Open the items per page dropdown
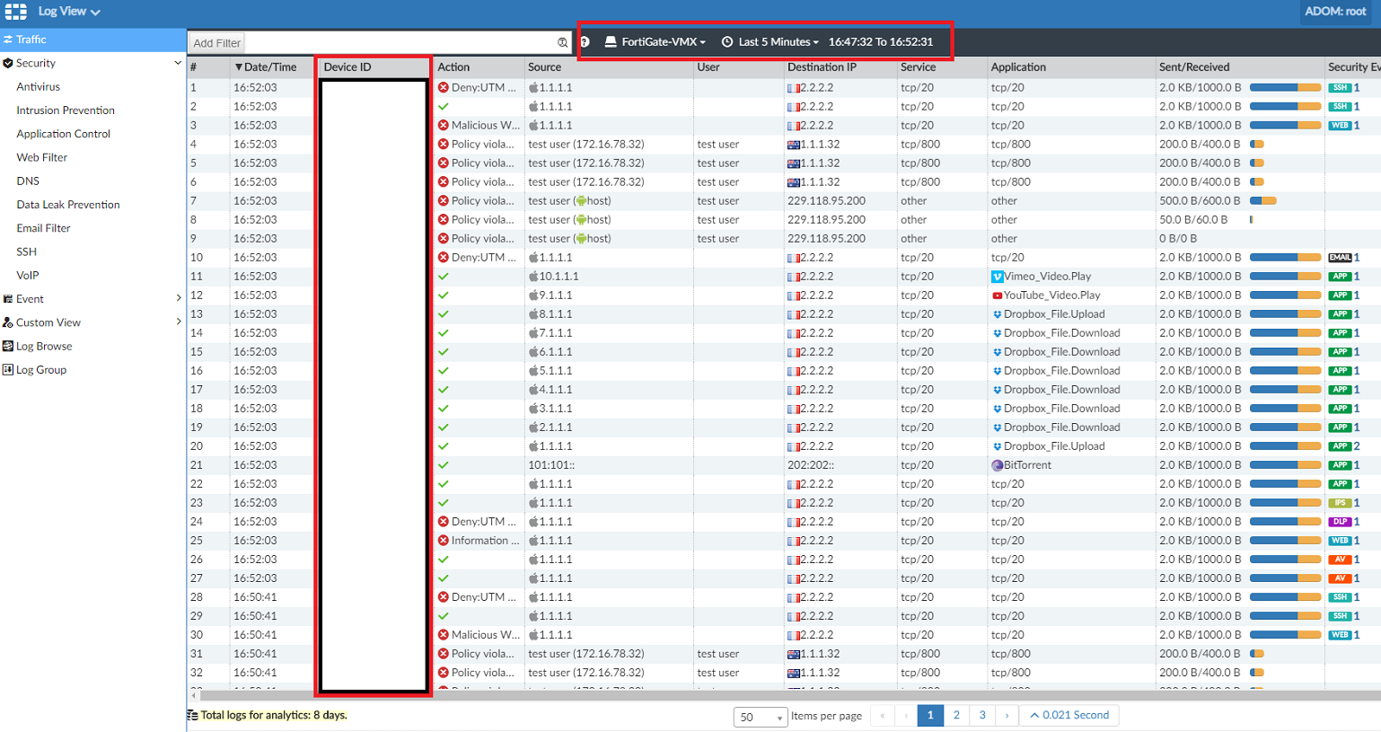 [760, 717]
